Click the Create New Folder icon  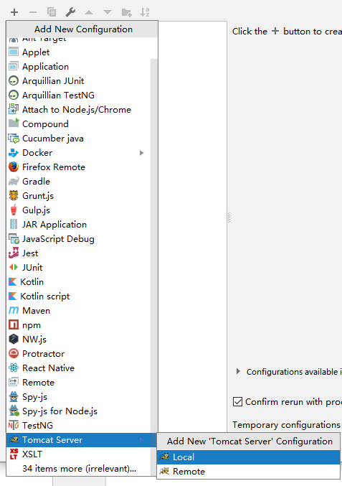[126, 12]
